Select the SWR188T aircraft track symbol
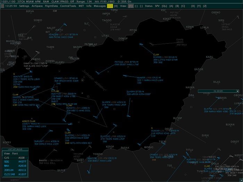 click(50, 131)
